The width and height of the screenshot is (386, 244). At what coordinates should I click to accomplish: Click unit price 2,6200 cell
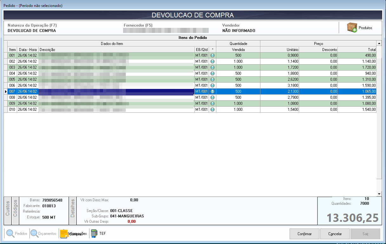tap(279, 79)
